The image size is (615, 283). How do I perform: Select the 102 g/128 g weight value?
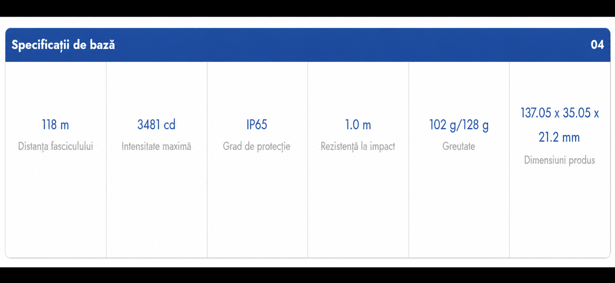[459, 125]
